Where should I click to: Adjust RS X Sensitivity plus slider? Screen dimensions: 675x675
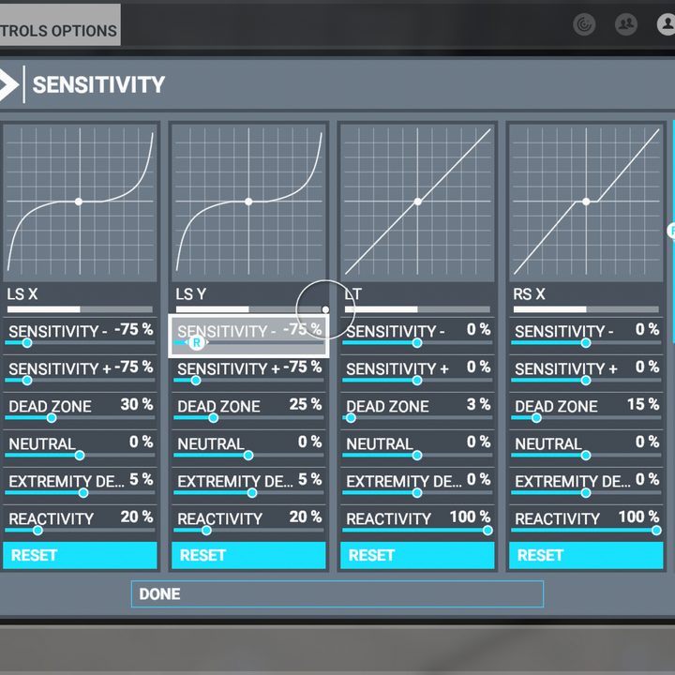click(x=586, y=380)
